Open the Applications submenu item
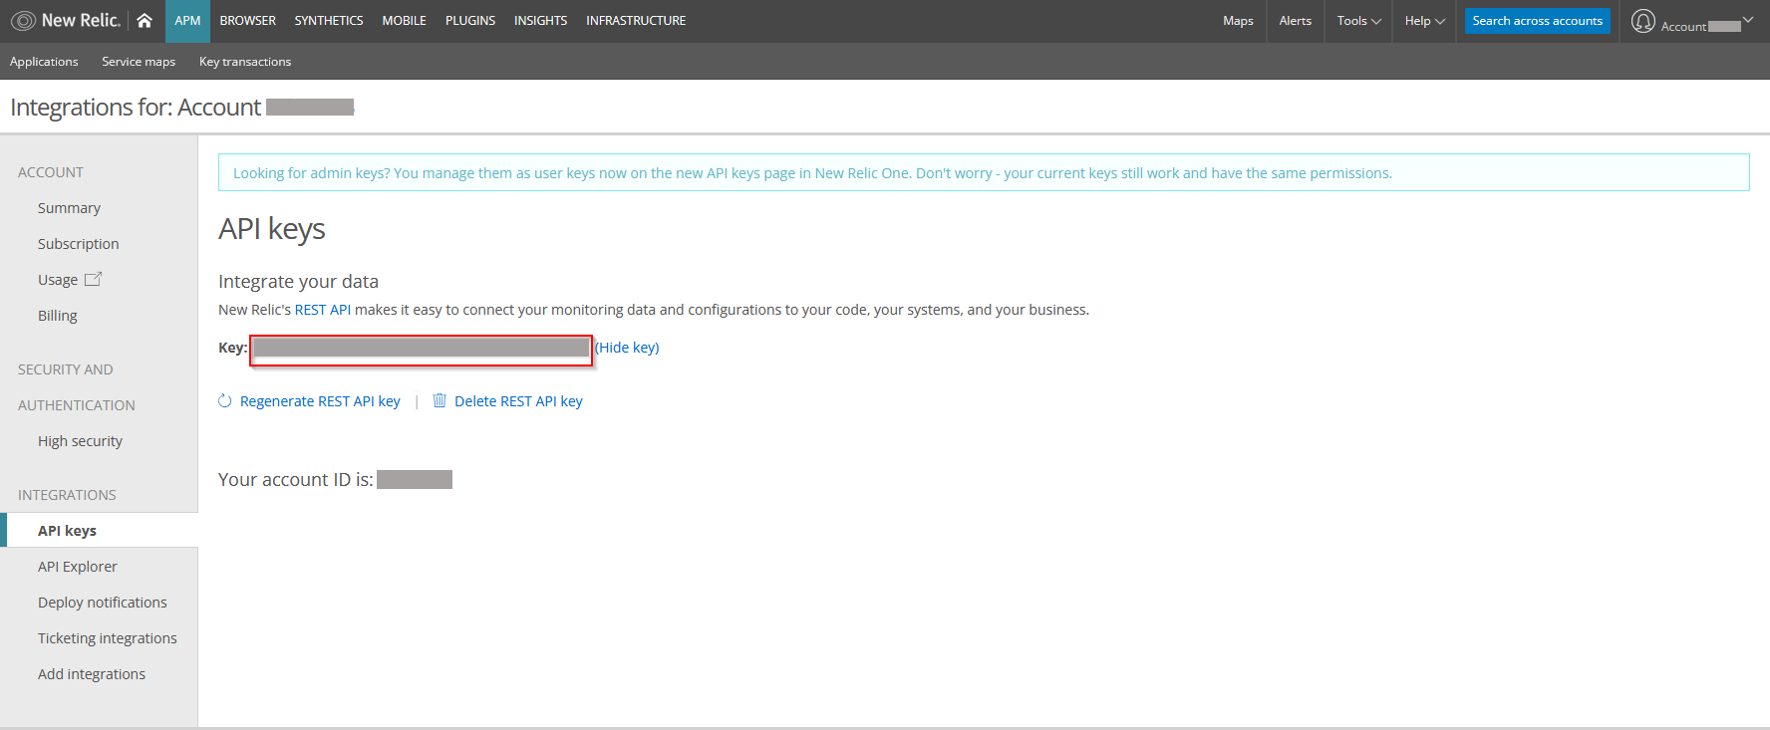The width and height of the screenshot is (1770, 730). point(44,62)
